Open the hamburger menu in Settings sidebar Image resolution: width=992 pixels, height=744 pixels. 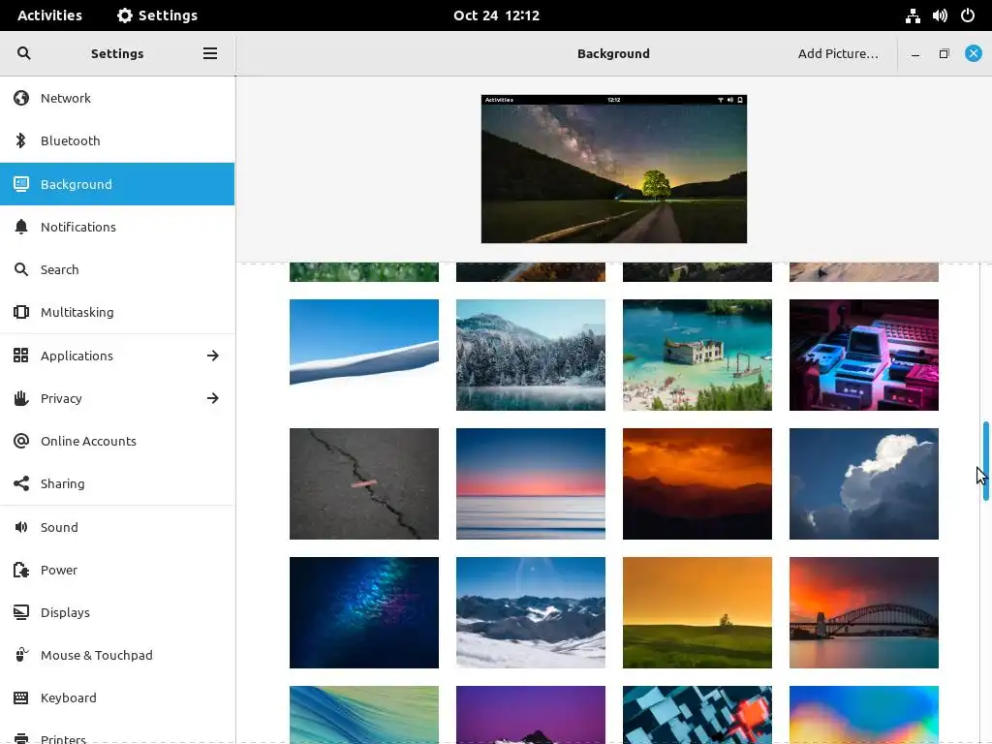210,53
